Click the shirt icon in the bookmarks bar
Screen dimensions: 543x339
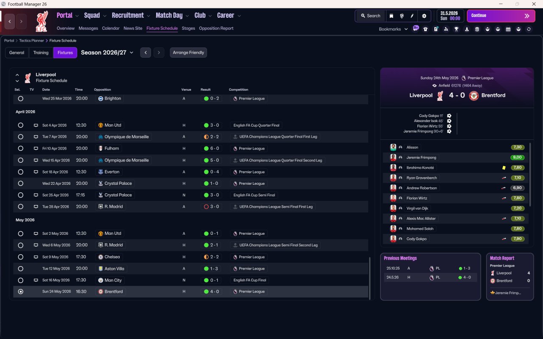(425, 29)
